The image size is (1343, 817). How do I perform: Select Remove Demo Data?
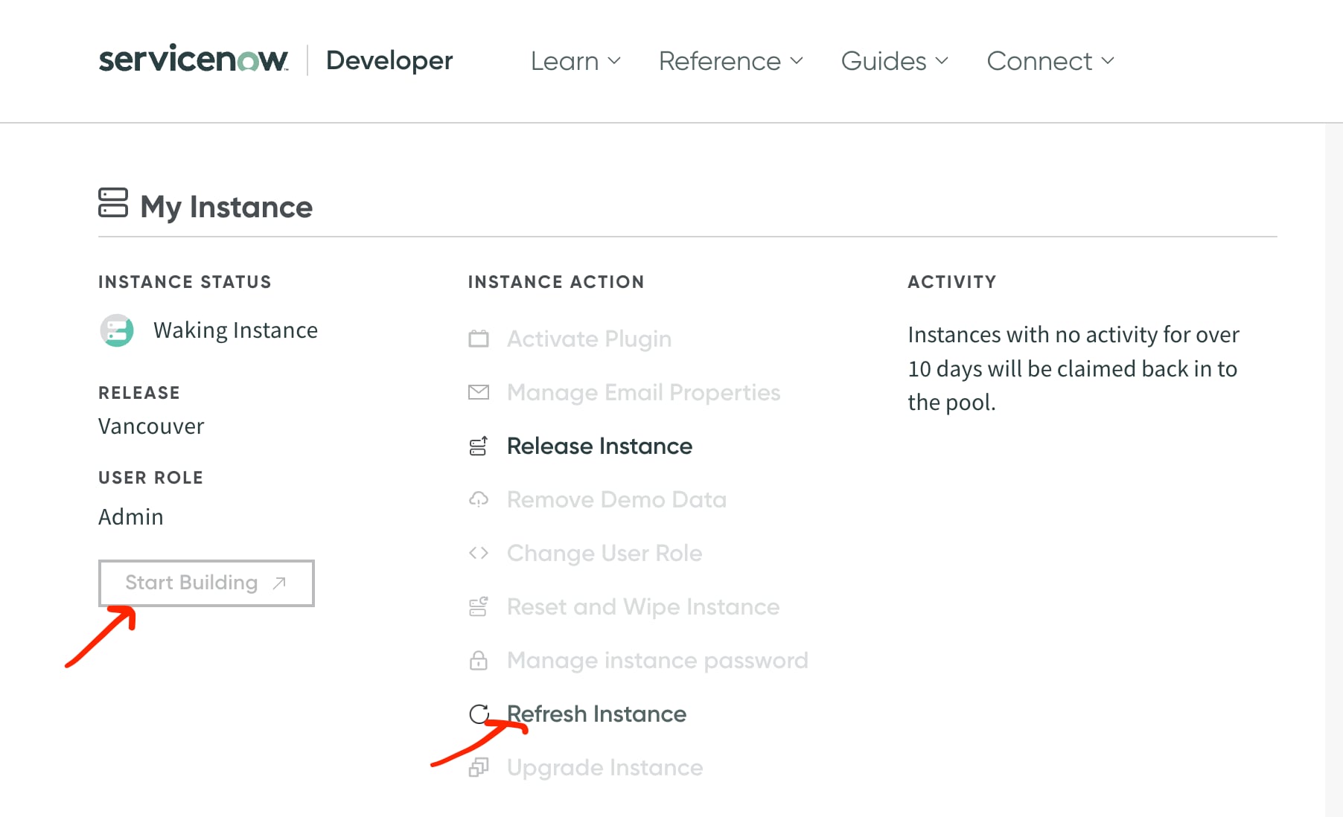coord(616,499)
